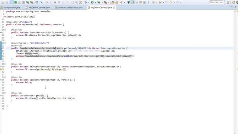Viewport: 238px width, 134px height.
Task: Toggle the Use Step Filters icon
Action: (80, 2)
